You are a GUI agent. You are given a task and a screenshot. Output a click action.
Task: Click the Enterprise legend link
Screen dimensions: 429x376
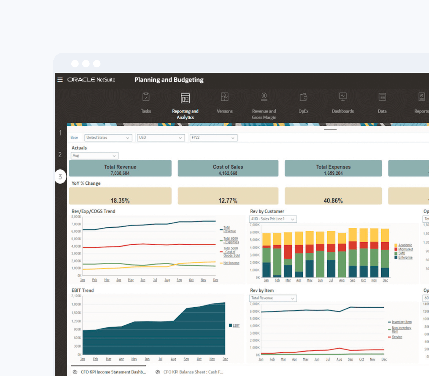(405, 258)
